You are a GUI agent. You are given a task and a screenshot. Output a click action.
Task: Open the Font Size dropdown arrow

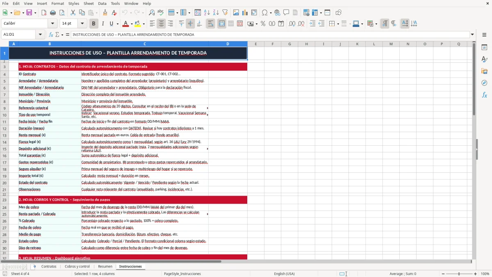click(x=82, y=24)
